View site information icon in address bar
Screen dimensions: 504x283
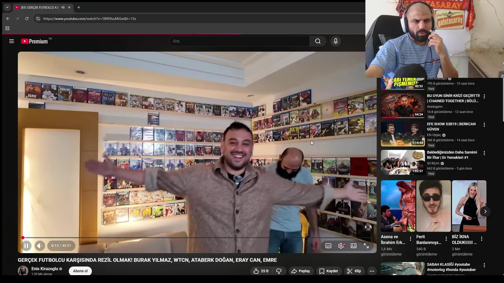38,18
